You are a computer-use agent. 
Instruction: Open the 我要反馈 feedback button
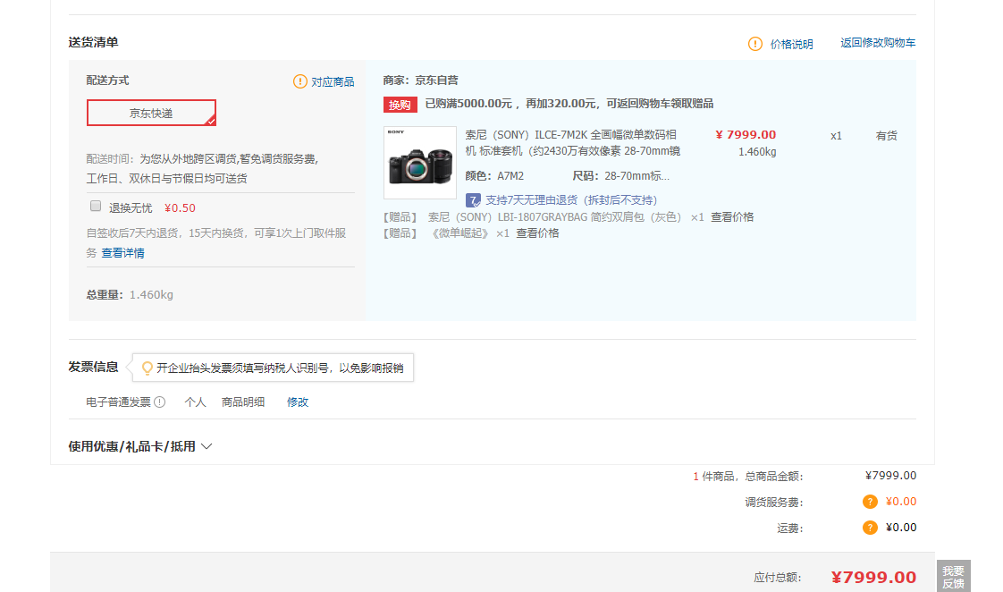(x=953, y=576)
